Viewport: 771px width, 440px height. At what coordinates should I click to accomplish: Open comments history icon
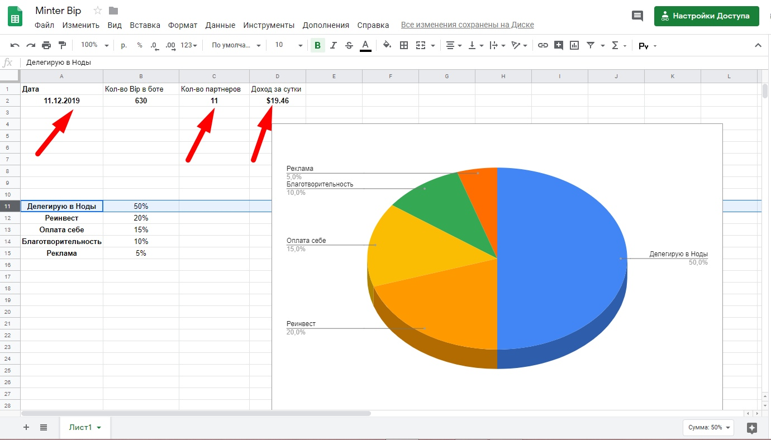pyautogui.click(x=637, y=16)
